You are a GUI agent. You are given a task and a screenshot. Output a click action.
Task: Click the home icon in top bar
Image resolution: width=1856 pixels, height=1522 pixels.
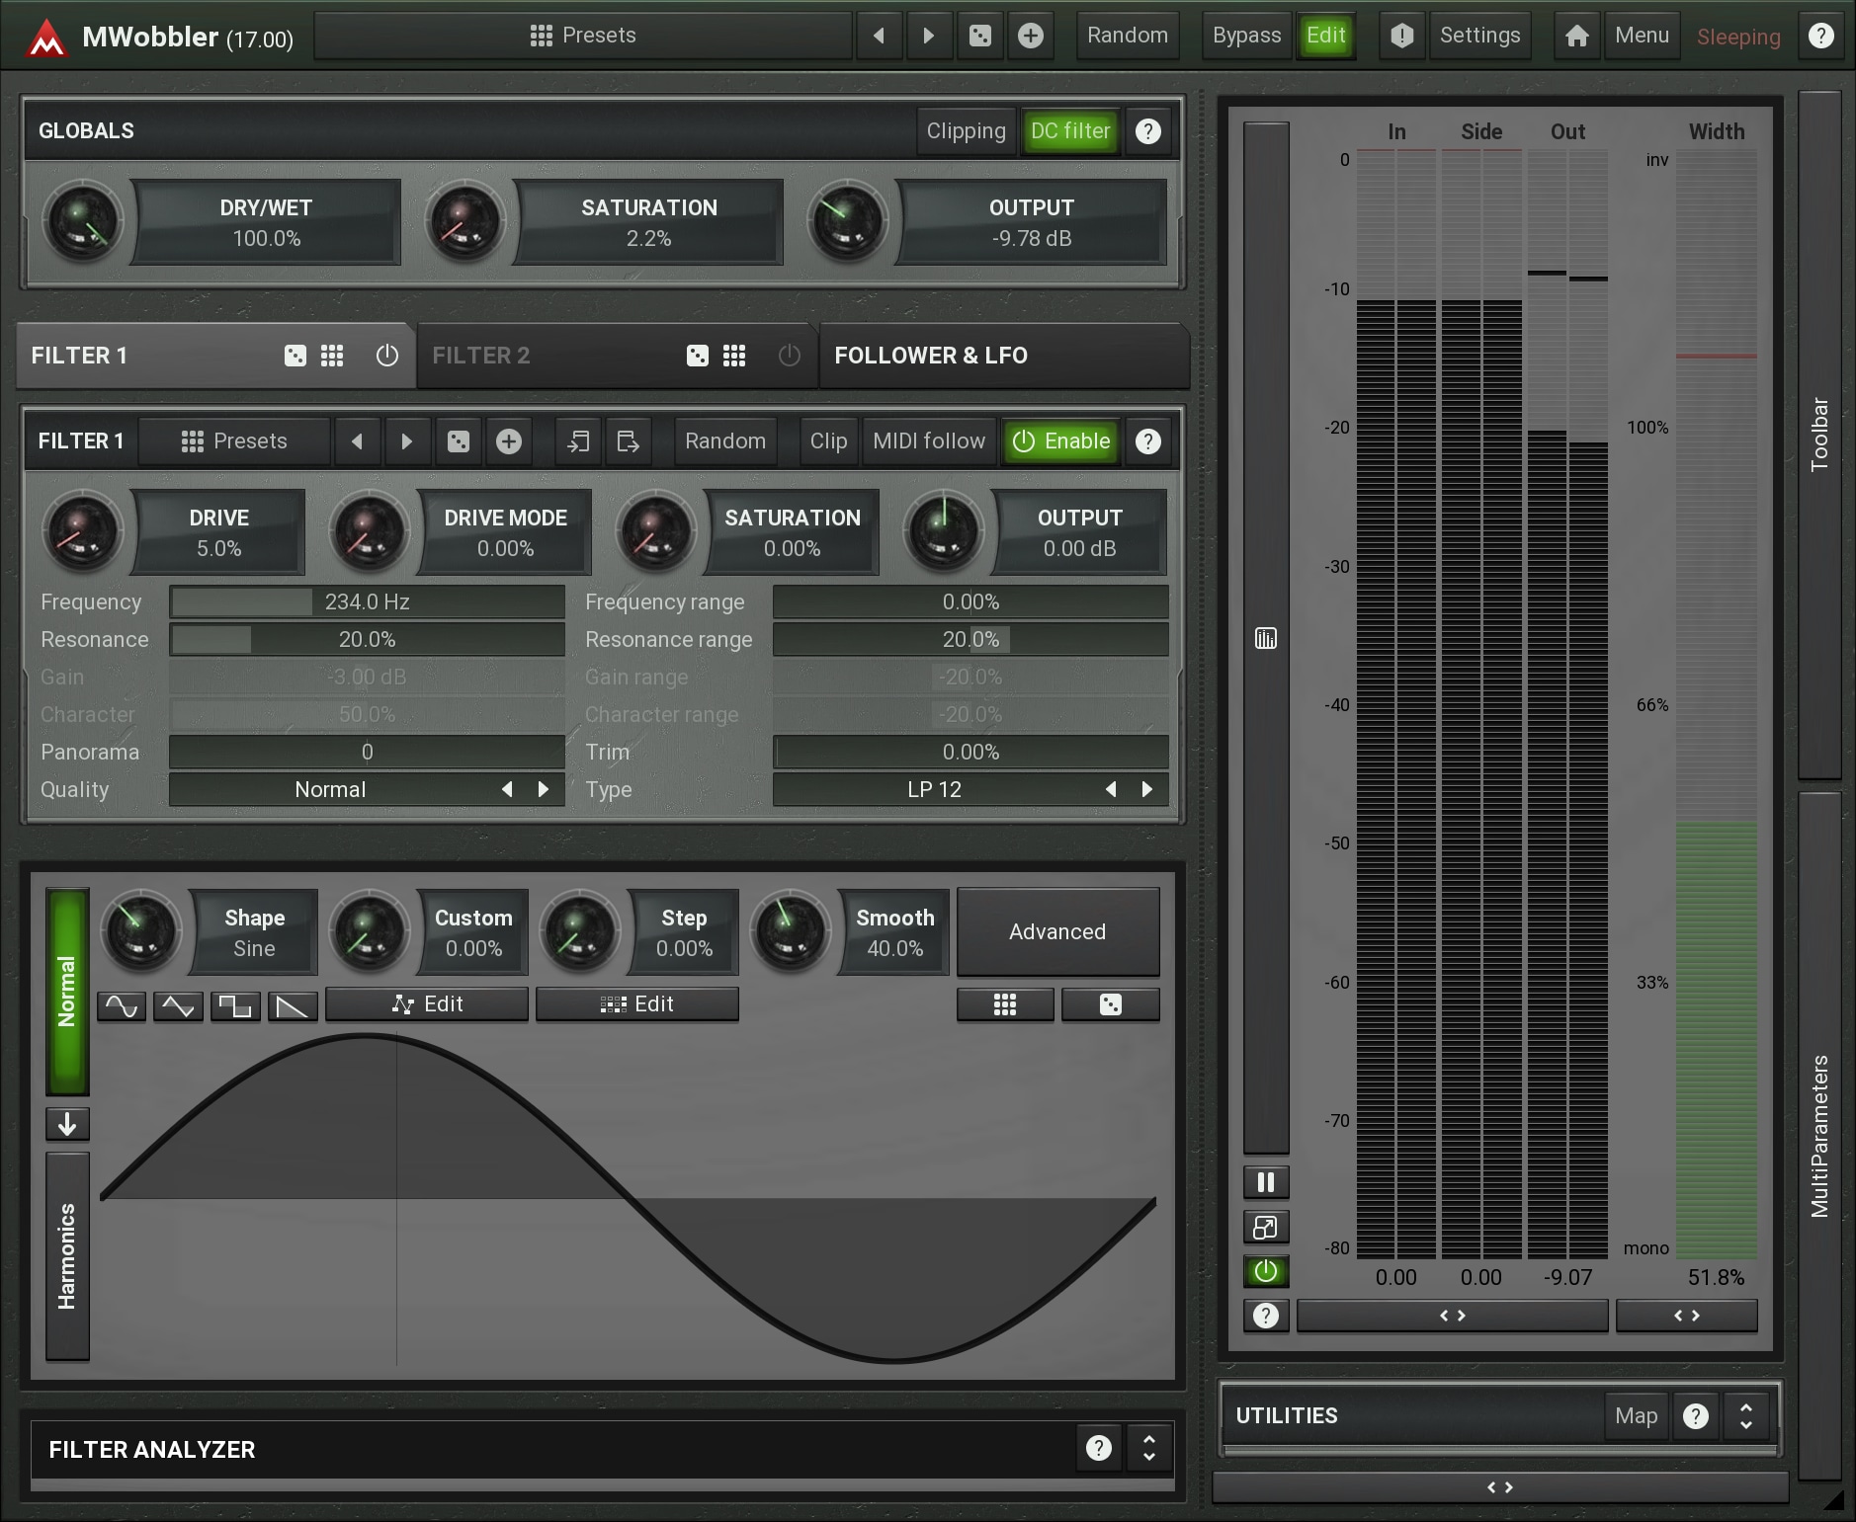(1576, 37)
